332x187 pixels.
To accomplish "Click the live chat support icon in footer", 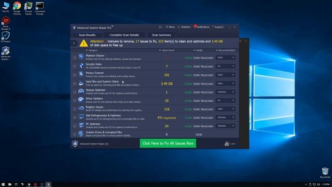I will click(227, 144).
